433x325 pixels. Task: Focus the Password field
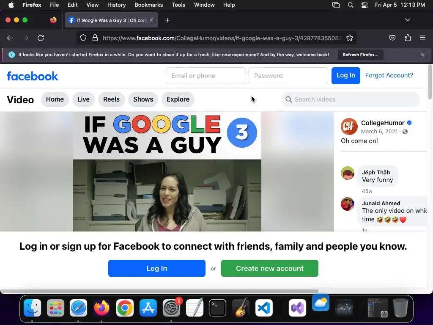(x=288, y=76)
